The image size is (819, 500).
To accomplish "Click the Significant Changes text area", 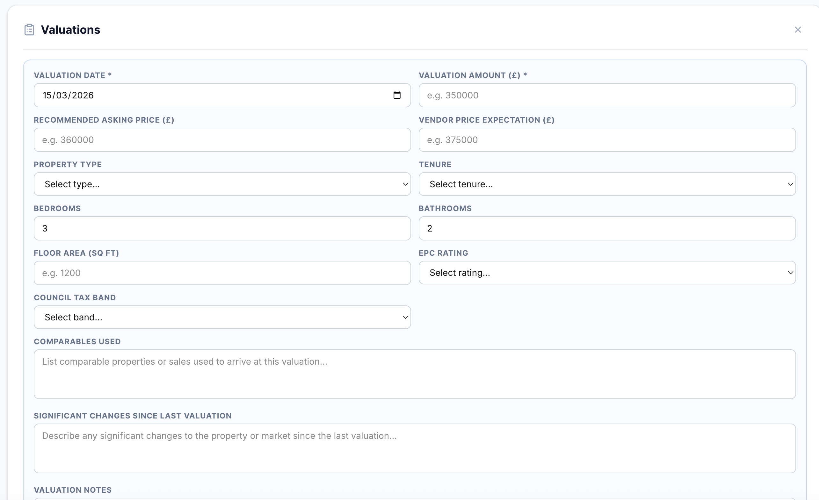I will point(415,448).
